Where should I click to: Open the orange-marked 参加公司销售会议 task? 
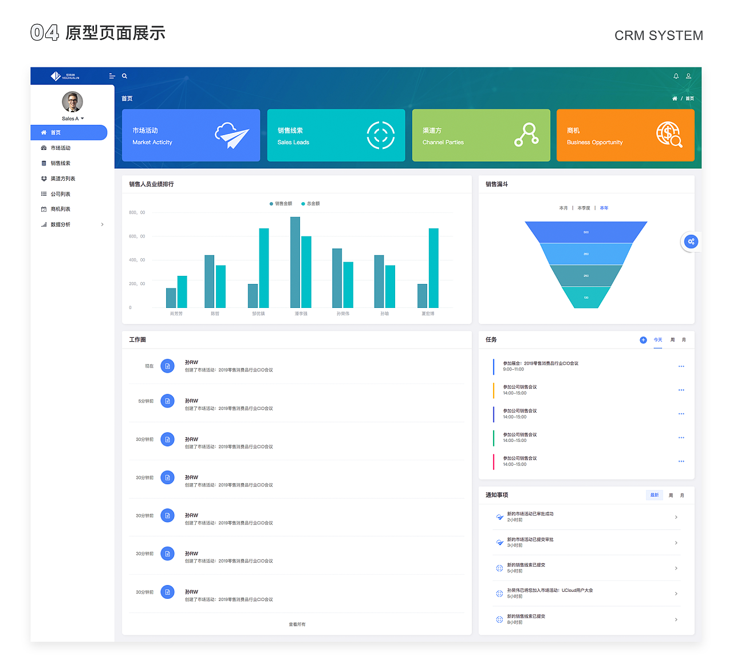pyautogui.click(x=519, y=387)
